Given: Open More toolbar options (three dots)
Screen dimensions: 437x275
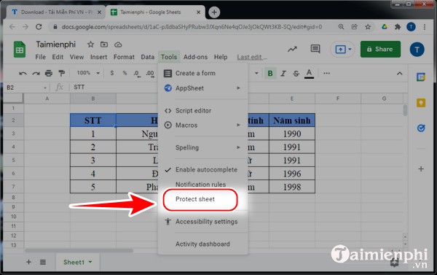Looking at the screenshot, I should tap(326, 73).
